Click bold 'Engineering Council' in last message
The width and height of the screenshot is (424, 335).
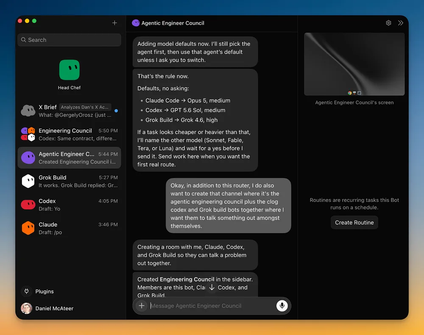[187, 279]
